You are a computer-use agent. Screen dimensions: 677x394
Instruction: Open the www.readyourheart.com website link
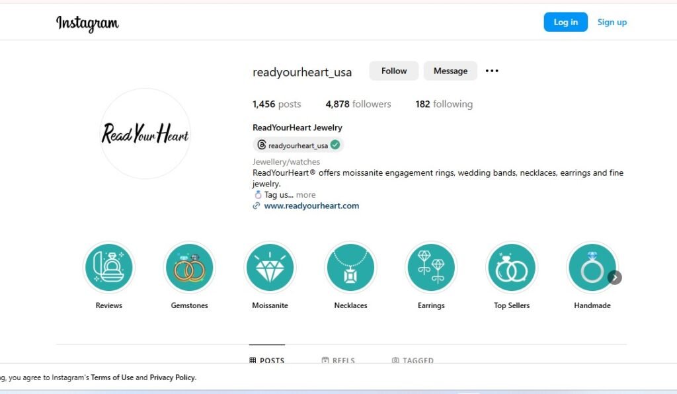311,206
